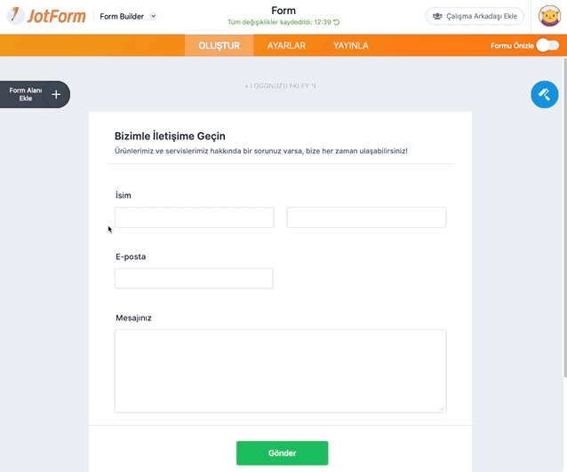Viewport: 567px width, 472px height.
Task: Open the user avatar profile menu
Action: tap(549, 16)
